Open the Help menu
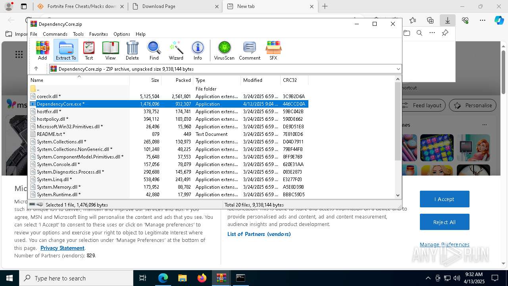 [140, 34]
